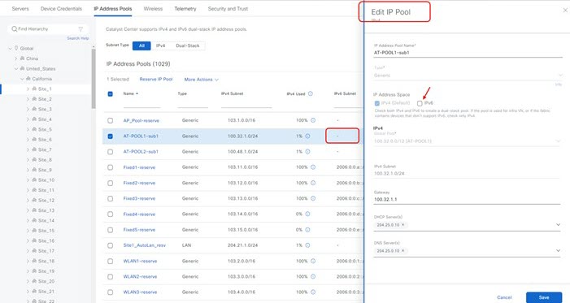This screenshot has height=303, width=570.
Task: Expand the Site_10 tree node
Action: tap(28, 180)
